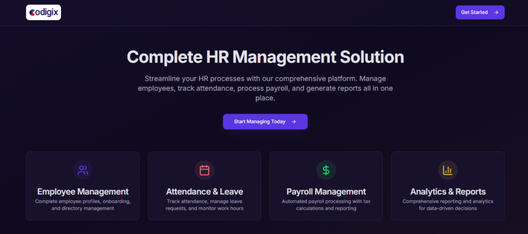Click the employee profiles and onboarding description
This screenshot has width=528, height=234.
(x=82, y=205)
